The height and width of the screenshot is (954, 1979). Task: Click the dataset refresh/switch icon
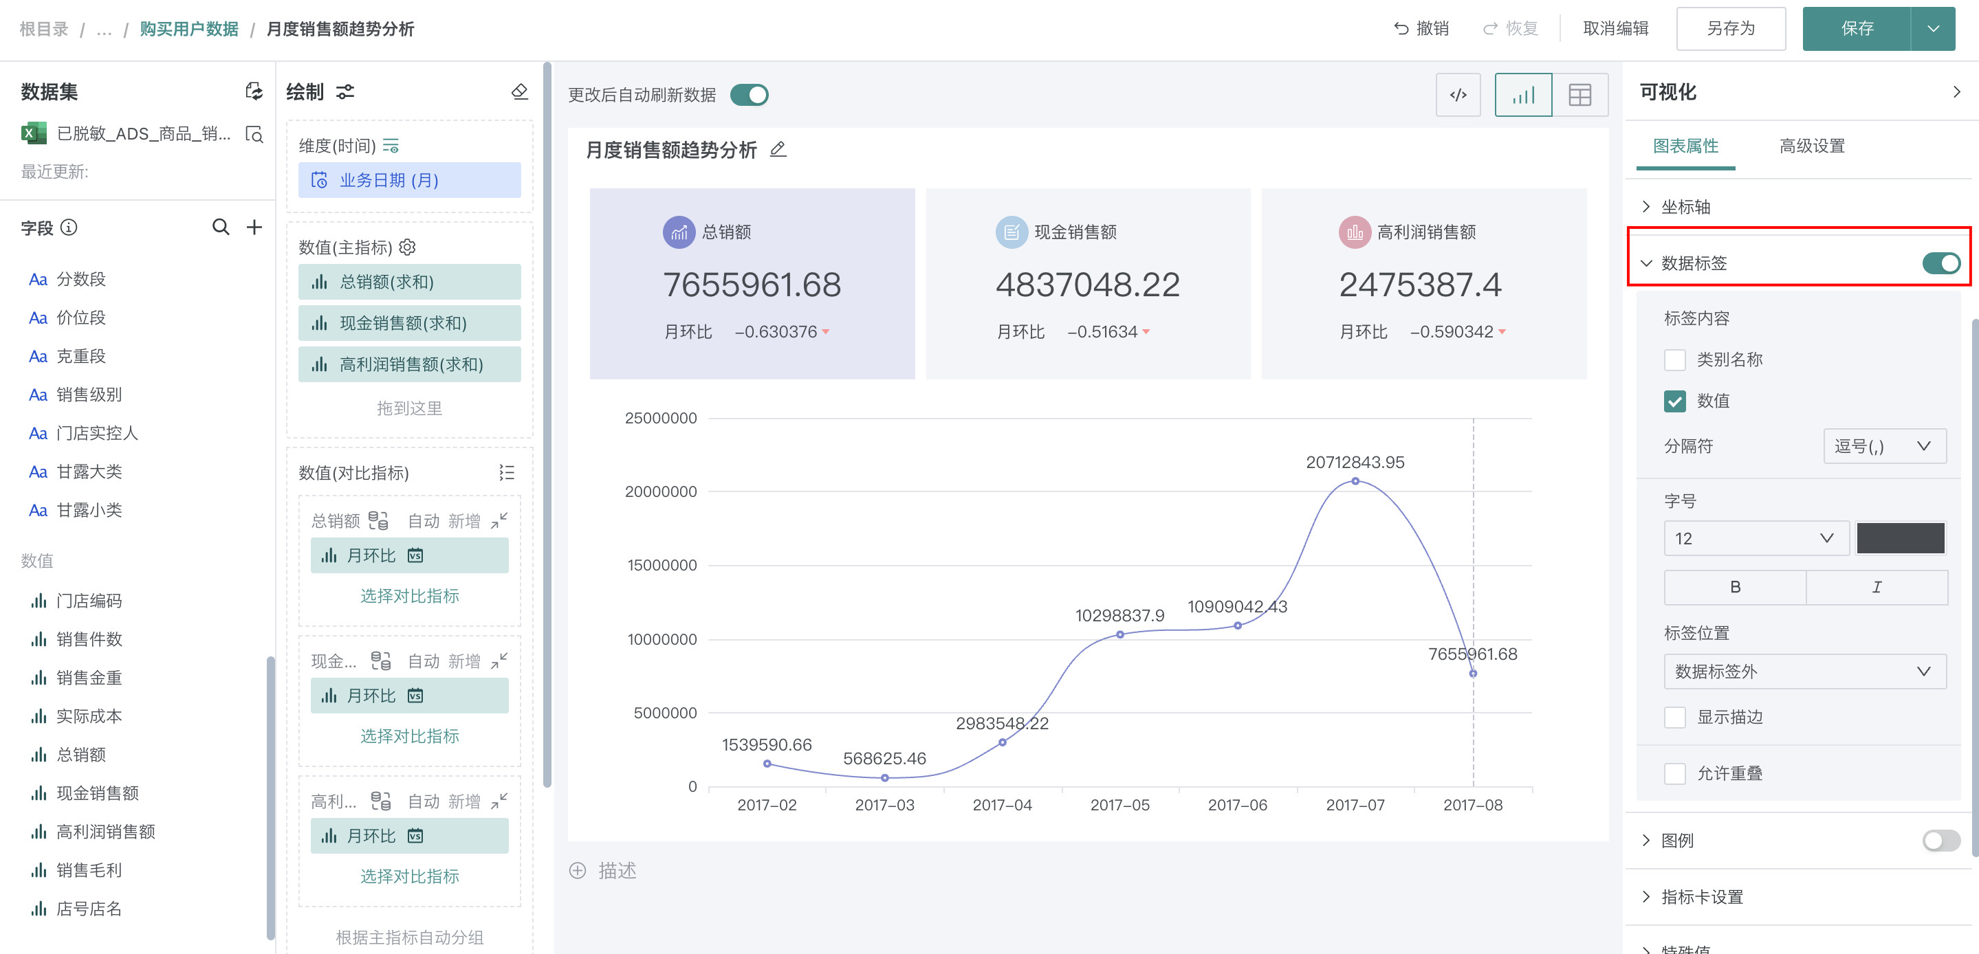point(254,92)
